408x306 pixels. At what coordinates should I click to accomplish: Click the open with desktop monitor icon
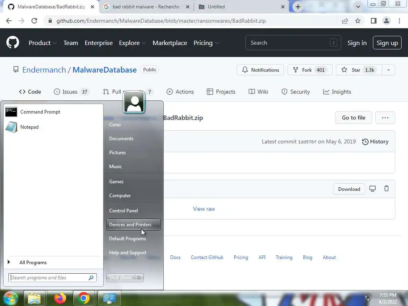[373, 188]
